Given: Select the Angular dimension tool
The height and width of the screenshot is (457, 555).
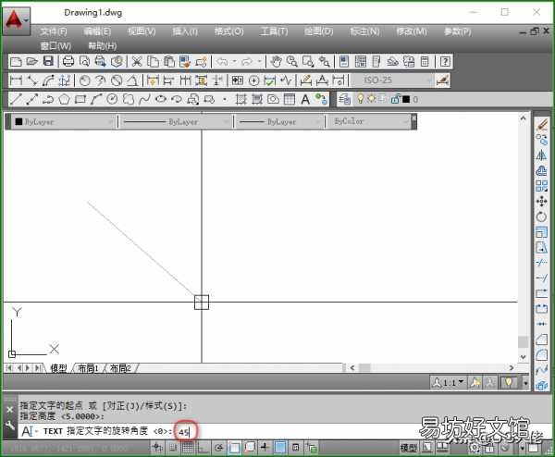Looking at the screenshot, I should (132, 80).
